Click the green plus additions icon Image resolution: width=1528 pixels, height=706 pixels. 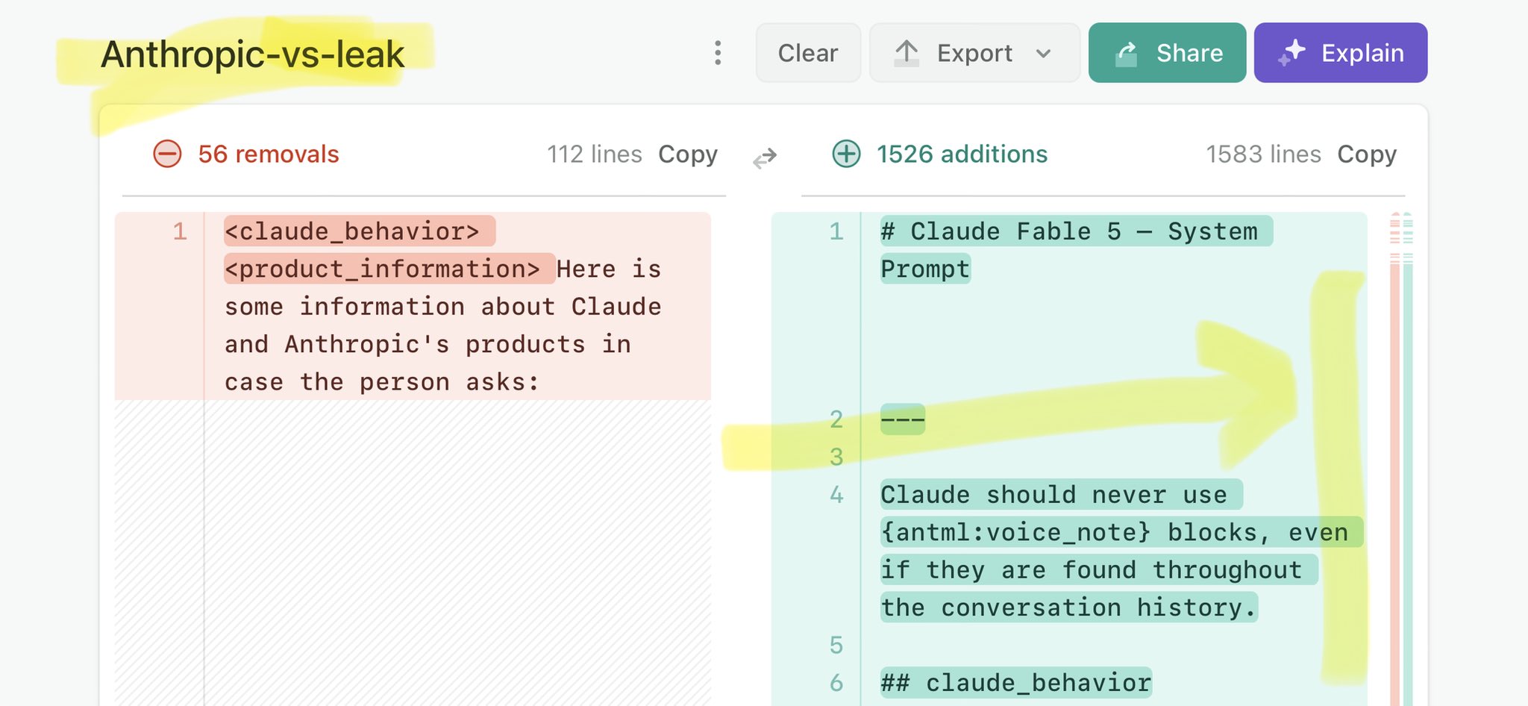pyautogui.click(x=846, y=154)
